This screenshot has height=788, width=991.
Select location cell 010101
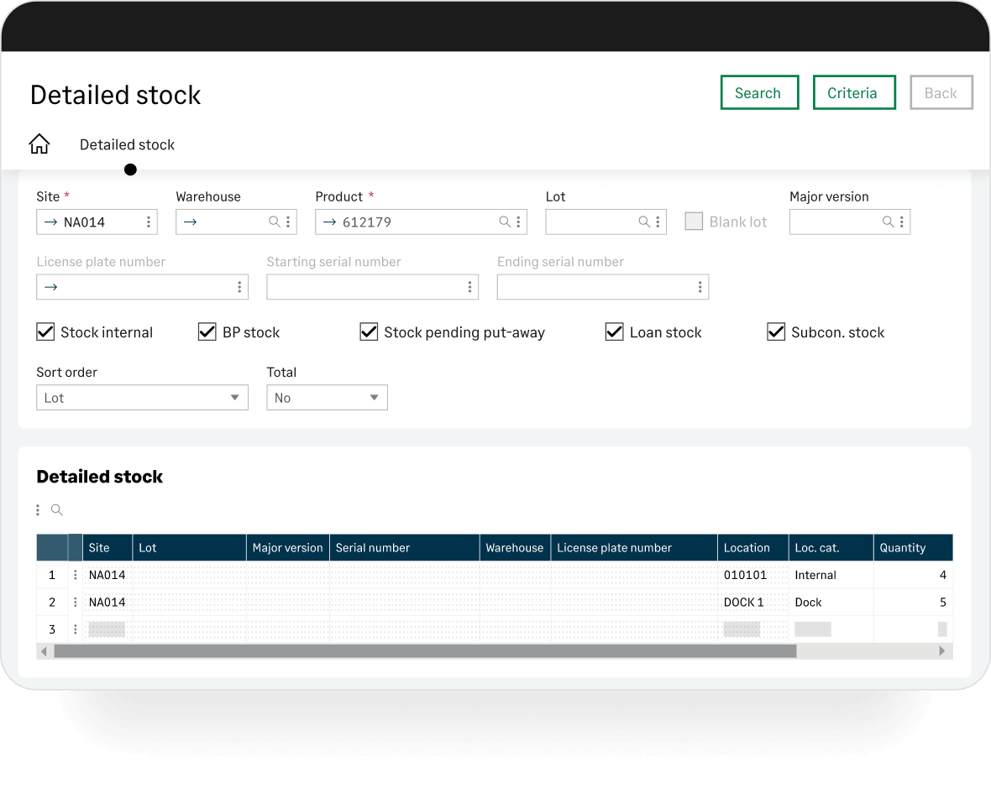click(x=753, y=575)
